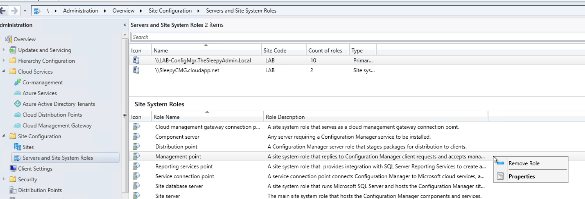Click the Azure Active Directory Tenants icon
Screen dimensions: 585x199
coord(17,104)
